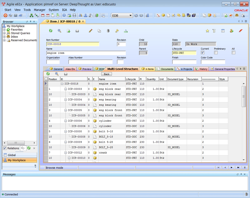
Task: Click the green structure tree icon in item mask
Action: pyautogui.click(x=126, y=31)
